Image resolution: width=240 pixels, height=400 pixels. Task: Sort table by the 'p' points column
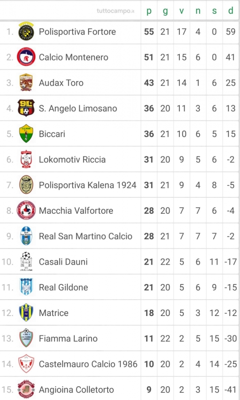(x=149, y=11)
